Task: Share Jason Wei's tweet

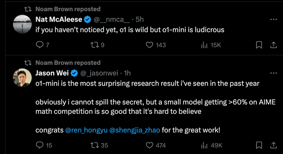Action: click(x=273, y=145)
